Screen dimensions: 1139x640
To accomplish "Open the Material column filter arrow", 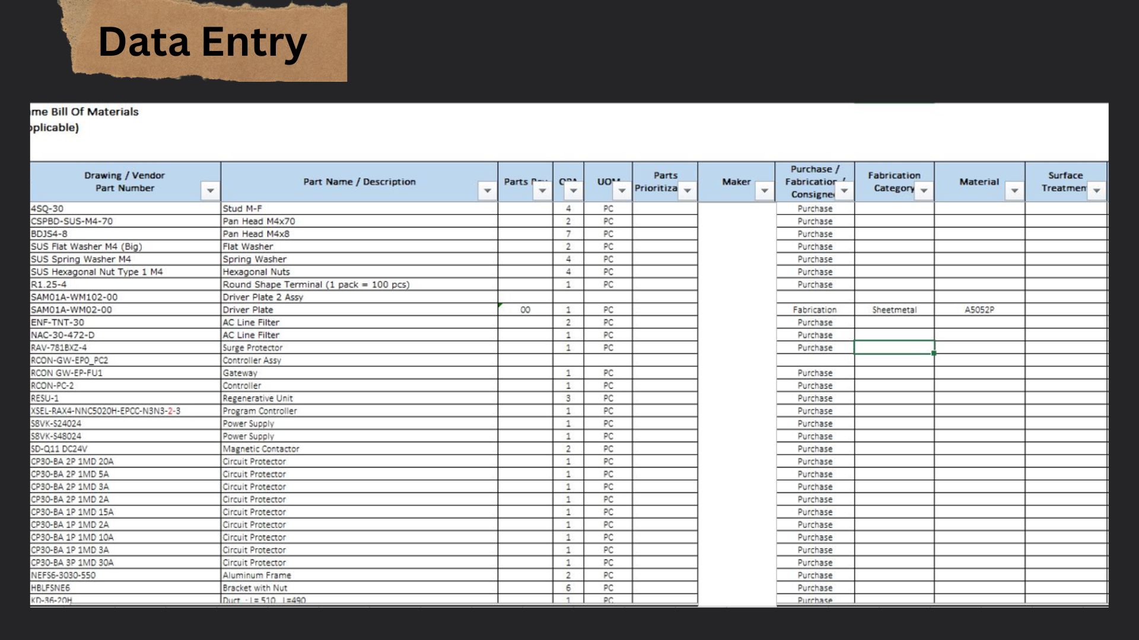I will pos(1014,191).
